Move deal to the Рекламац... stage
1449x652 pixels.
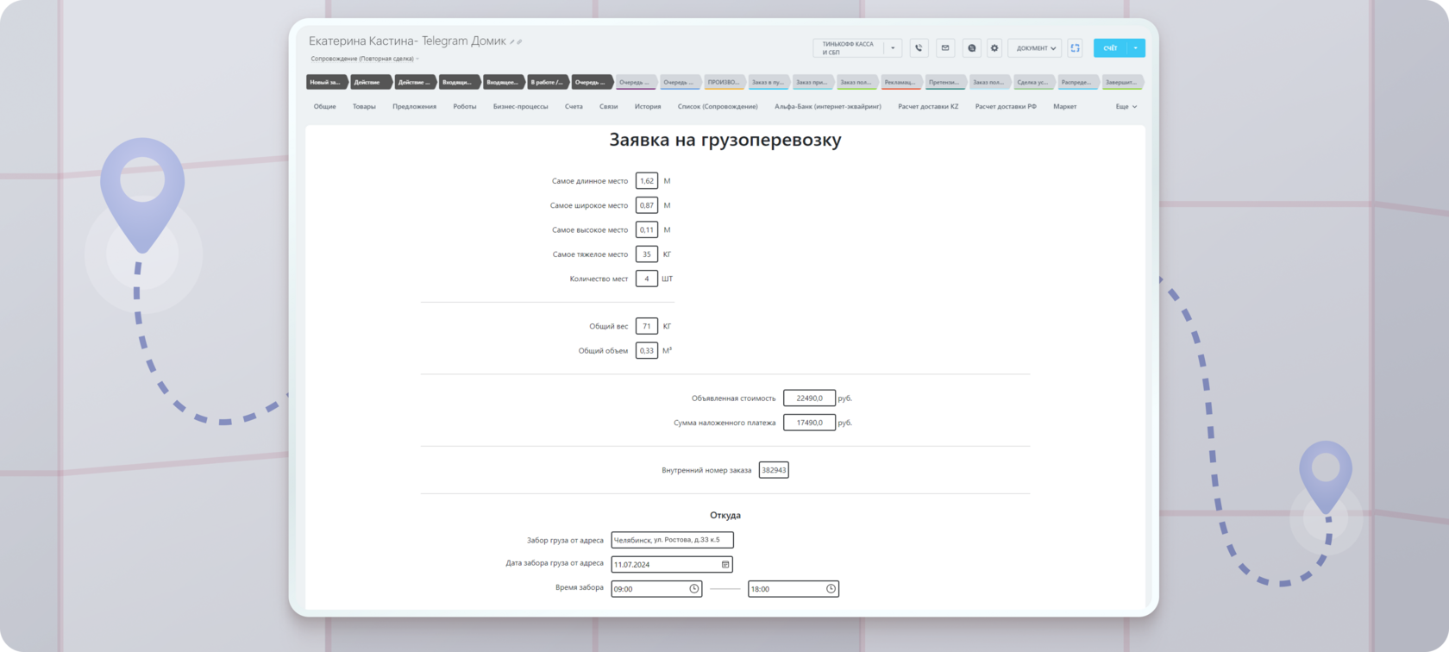point(901,82)
